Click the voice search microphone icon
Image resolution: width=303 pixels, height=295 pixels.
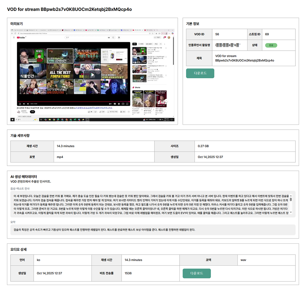119,38
